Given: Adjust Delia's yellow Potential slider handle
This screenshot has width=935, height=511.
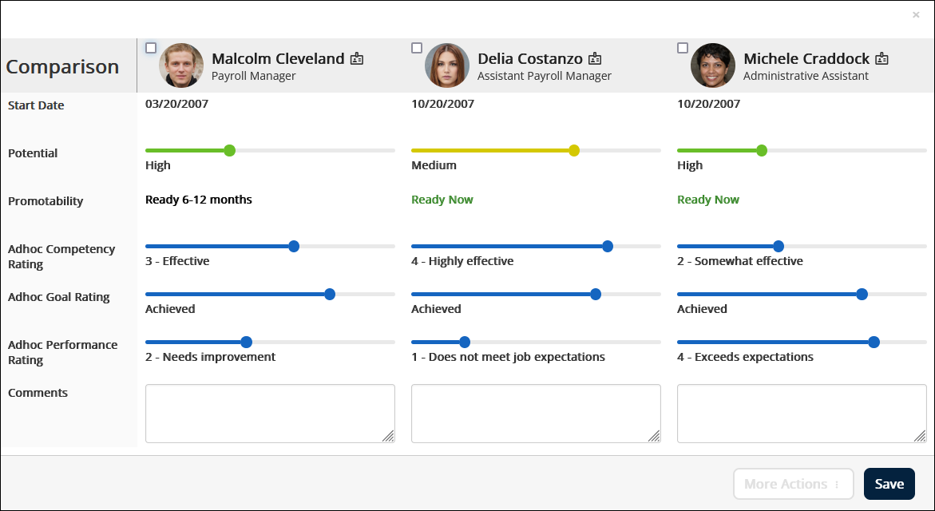Looking at the screenshot, I should 573,150.
